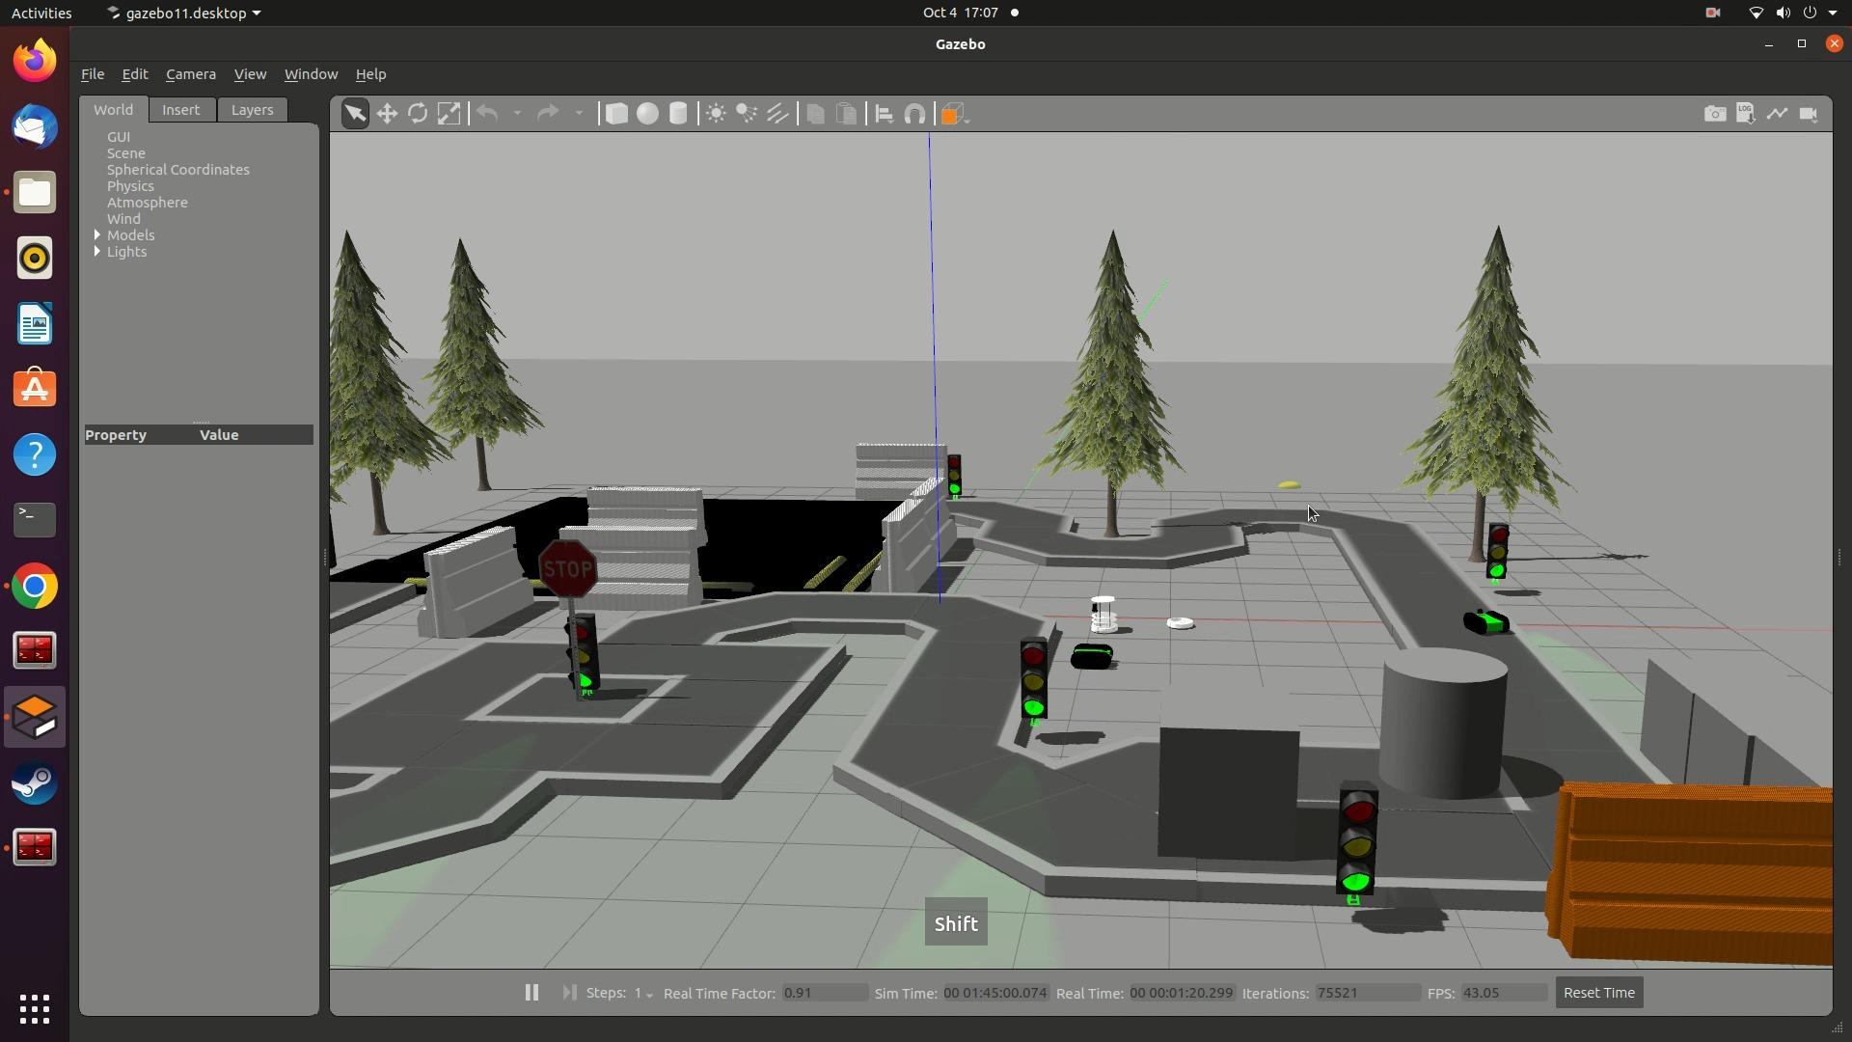
Task: Take a screenshot with camera icon
Action: coord(1715,114)
